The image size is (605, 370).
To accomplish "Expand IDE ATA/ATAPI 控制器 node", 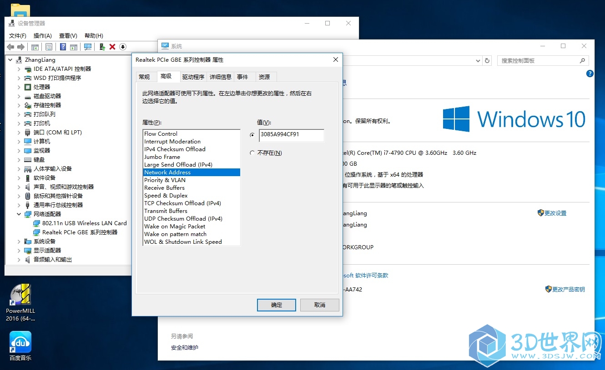I will 19,69.
